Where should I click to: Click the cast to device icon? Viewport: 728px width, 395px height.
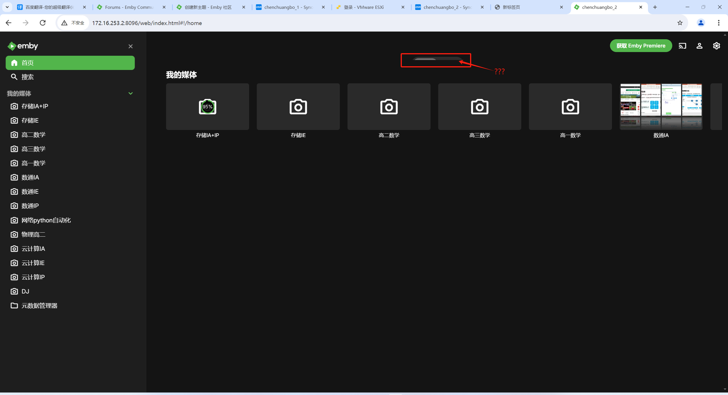tap(682, 46)
